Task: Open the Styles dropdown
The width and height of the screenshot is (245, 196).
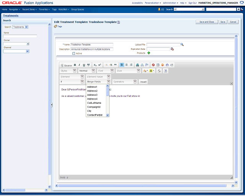Action: 74,71
